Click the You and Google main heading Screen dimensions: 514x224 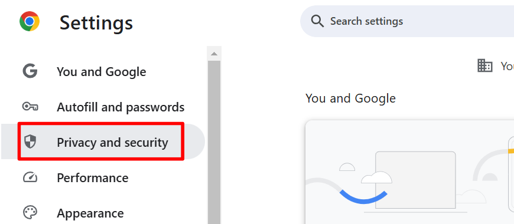click(351, 98)
